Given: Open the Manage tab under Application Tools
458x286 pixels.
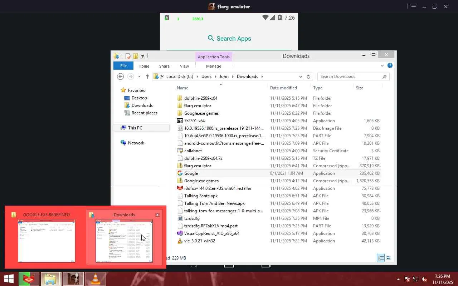Looking at the screenshot, I should pyautogui.click(x=214, y=66).
